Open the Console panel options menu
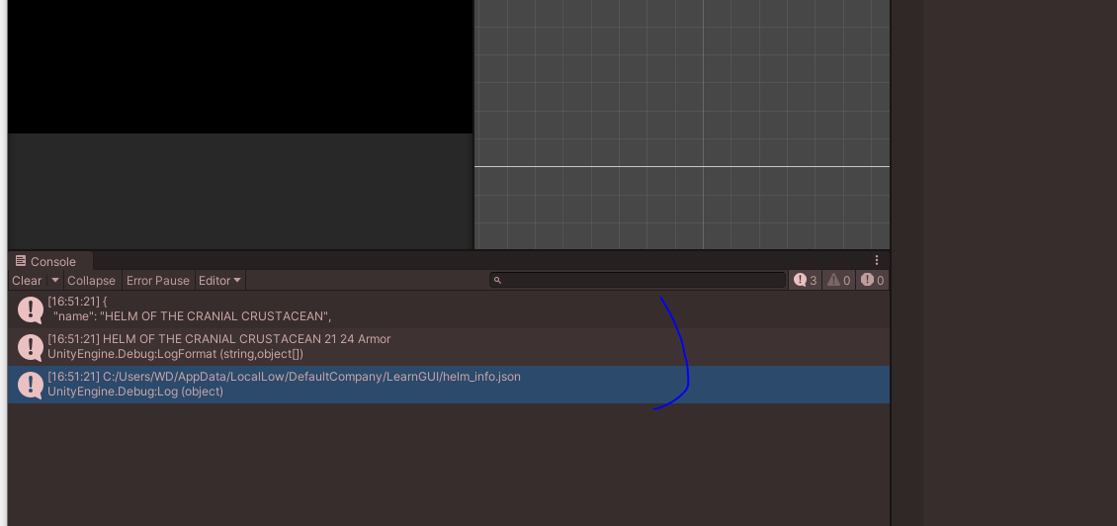The image size is (1117, 526). pos(877,261)
